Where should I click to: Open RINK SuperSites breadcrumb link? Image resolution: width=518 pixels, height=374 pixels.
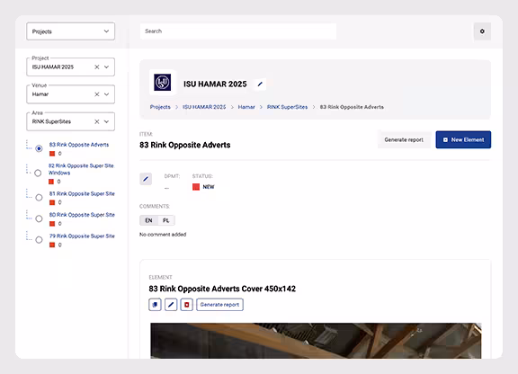(287, 107)
